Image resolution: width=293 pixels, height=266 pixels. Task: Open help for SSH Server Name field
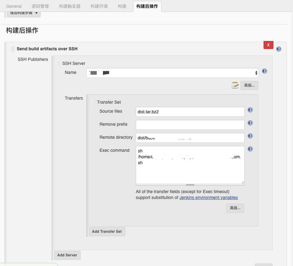[264, 71]
